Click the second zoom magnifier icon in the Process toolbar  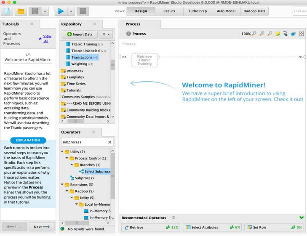(262, 34)
